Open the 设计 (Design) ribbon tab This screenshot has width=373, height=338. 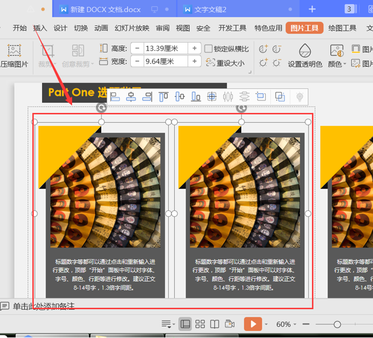(60, 28)
